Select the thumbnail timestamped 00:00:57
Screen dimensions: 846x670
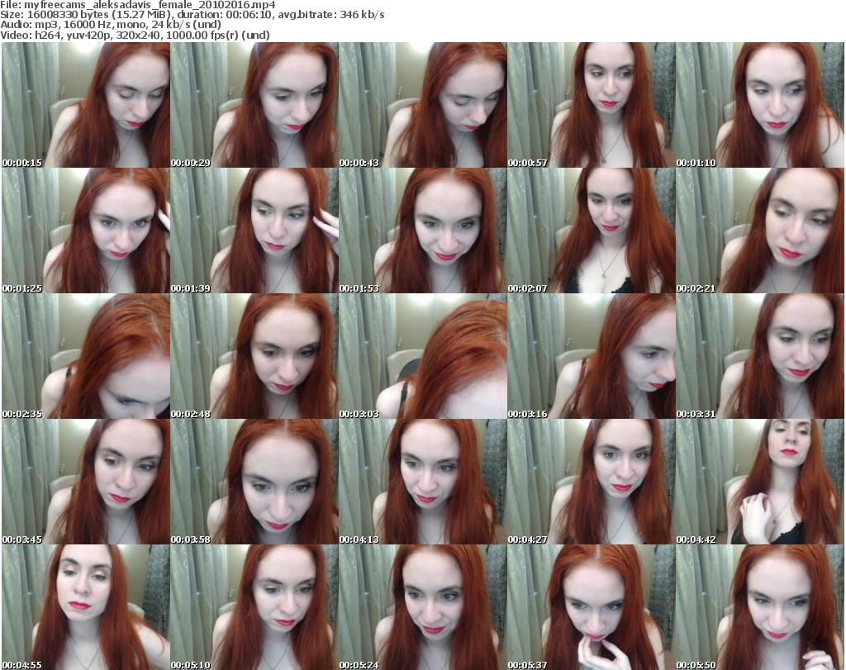point(592,105)
